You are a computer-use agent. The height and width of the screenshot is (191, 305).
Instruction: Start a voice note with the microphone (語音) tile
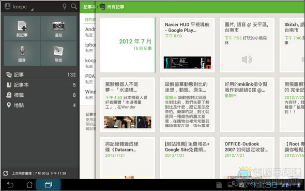tap(22, 53)
